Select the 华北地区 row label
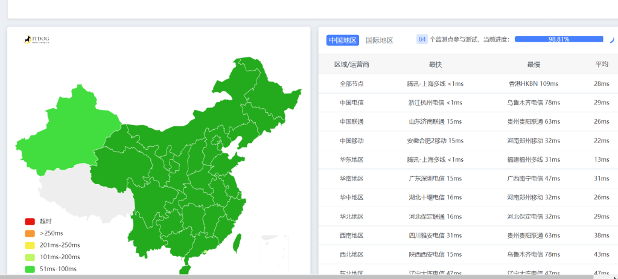The height and width of the screenshot is (279, 618). 352,216
